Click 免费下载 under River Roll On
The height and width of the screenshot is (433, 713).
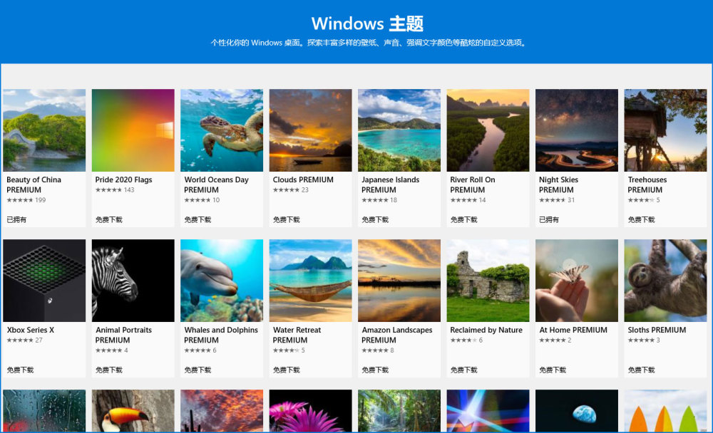click(463, 219)
